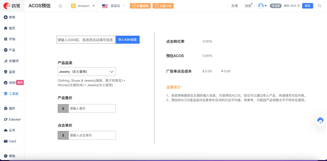Image resolution: width=327 pixels, height=161 pixels.
Task: Click the 预估ACOS 0.00% value
Action: tap(207, 56)
